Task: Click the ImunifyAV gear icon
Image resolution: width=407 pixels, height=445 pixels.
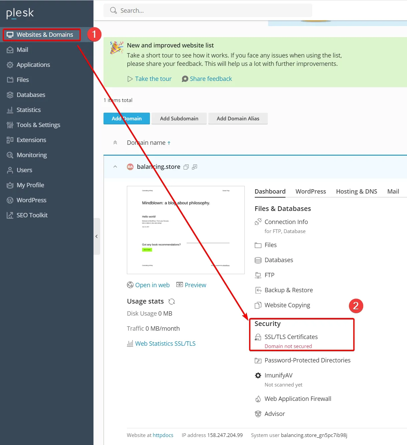Action: (x=258, y=375)
